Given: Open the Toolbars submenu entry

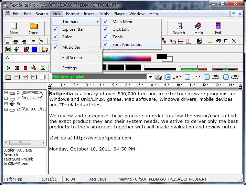Looking at the screenshot, I should (x=76, y=22).
